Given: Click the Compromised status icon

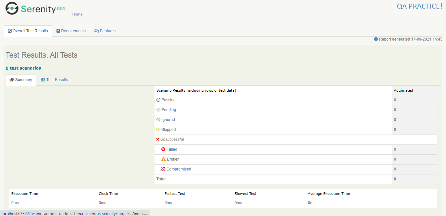Looking at the screenshot, I should (163, 169).
